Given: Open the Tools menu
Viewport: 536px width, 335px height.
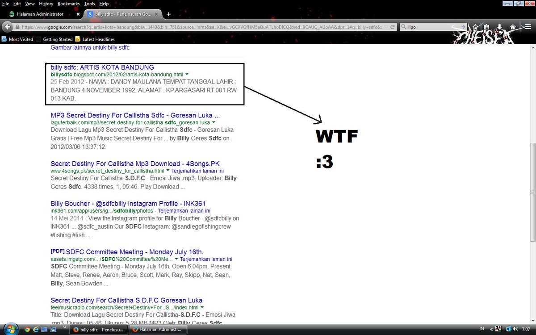Looking at the screenshot, I should pyautogui.click(x=89, y=4).
